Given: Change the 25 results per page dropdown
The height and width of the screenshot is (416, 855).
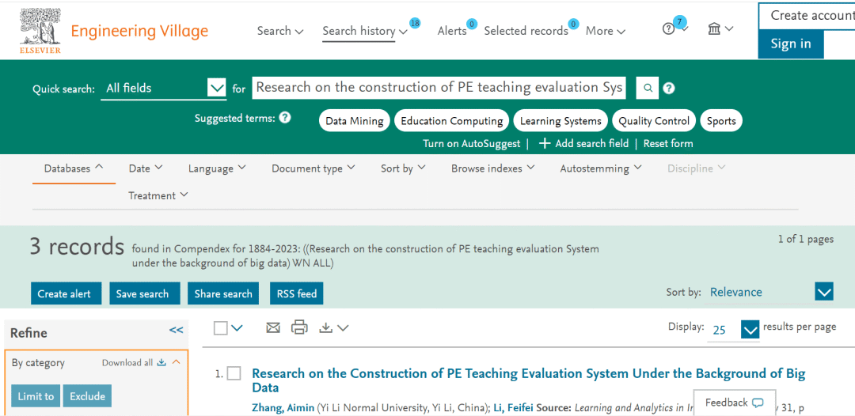Looking at the screenshot, I should (x=734, y=330).
